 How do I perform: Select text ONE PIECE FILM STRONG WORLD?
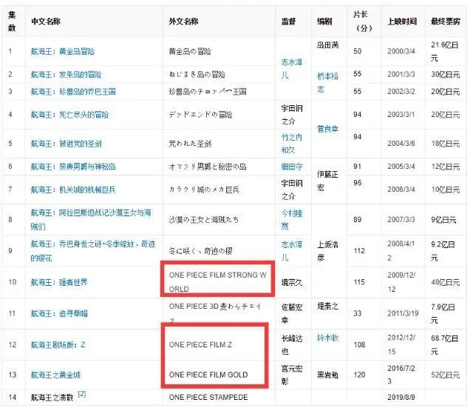point(217,282)
